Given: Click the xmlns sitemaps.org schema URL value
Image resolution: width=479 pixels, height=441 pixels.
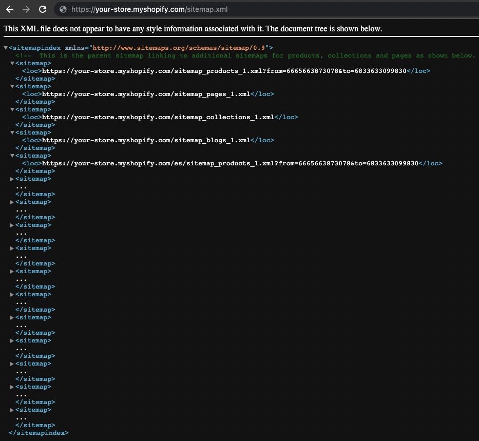Looking at the screenshot, I should (179, 48).
